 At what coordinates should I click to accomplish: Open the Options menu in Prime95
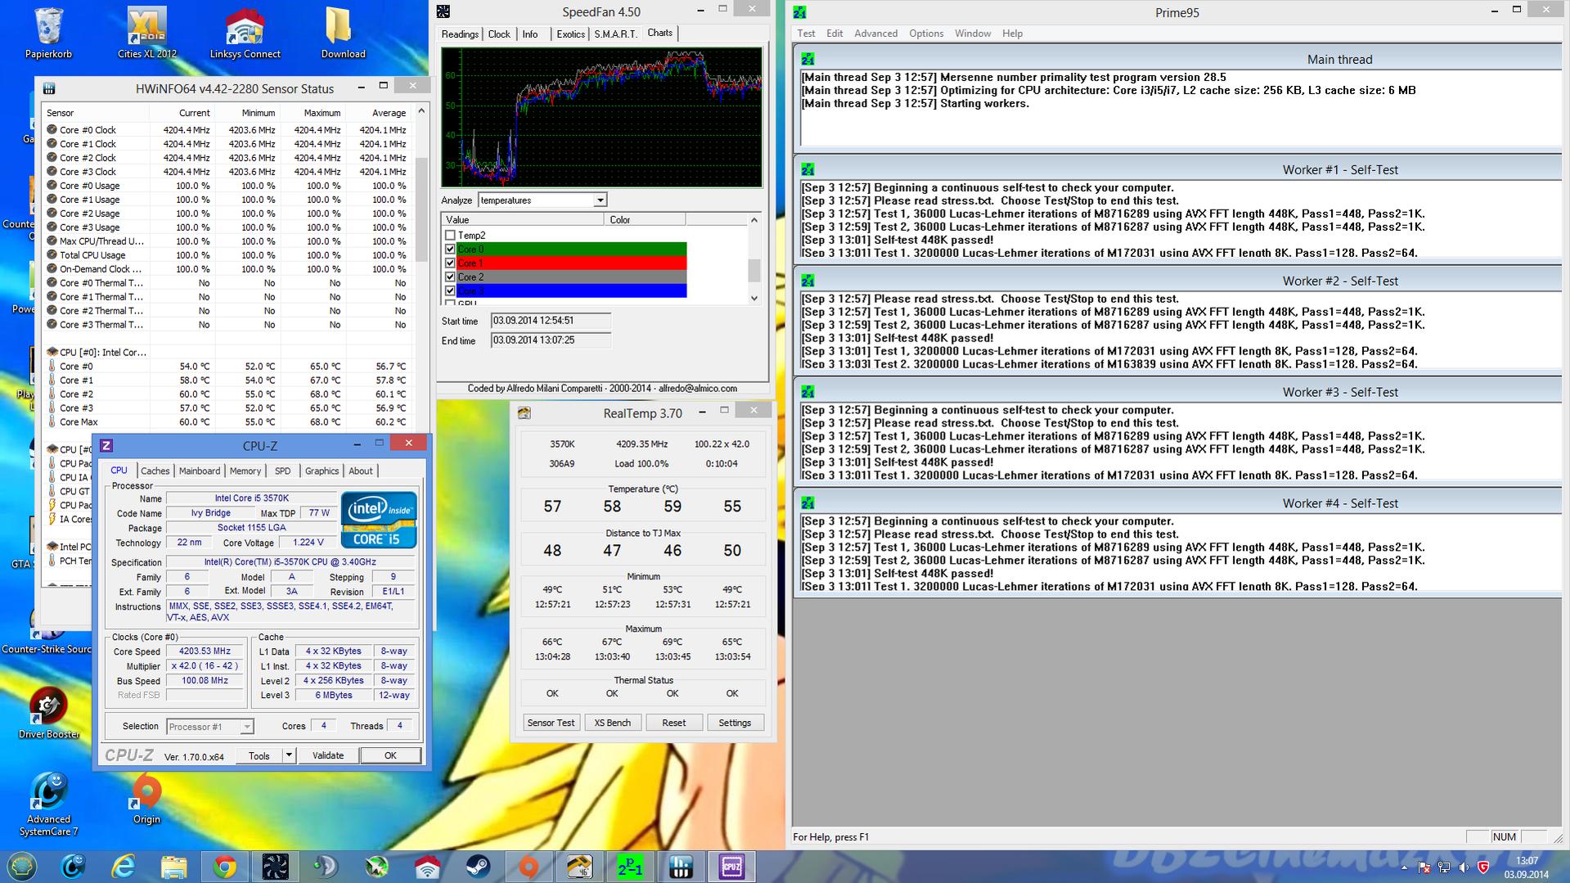[x=926, y=34]
